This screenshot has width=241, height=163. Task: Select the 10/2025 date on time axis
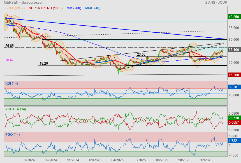184,160
